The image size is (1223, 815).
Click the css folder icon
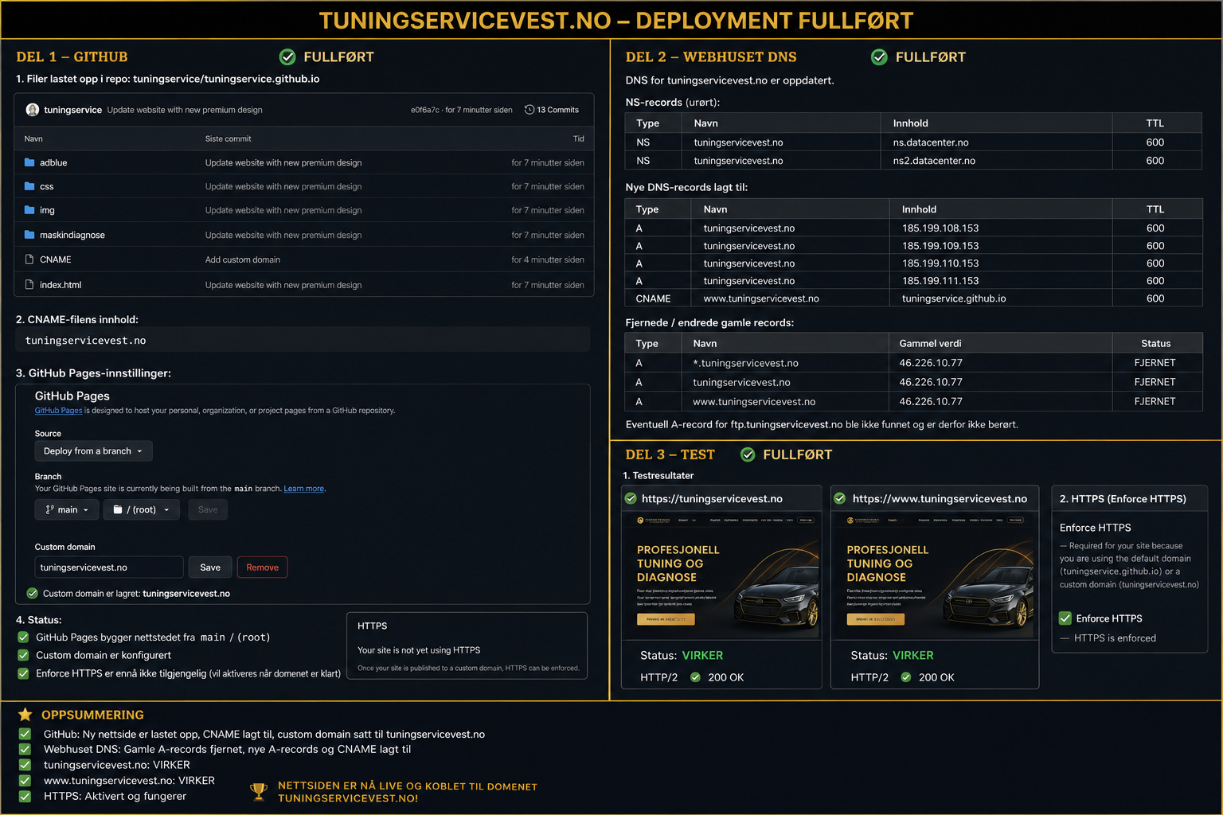coord(29,186)
